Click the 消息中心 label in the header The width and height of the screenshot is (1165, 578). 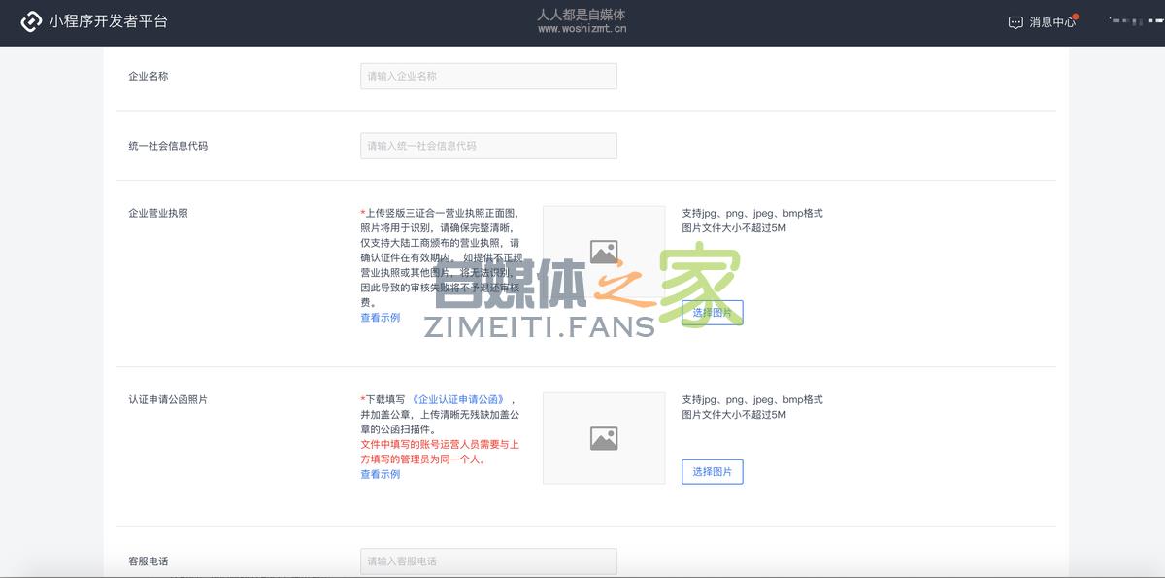[1052, 21]
